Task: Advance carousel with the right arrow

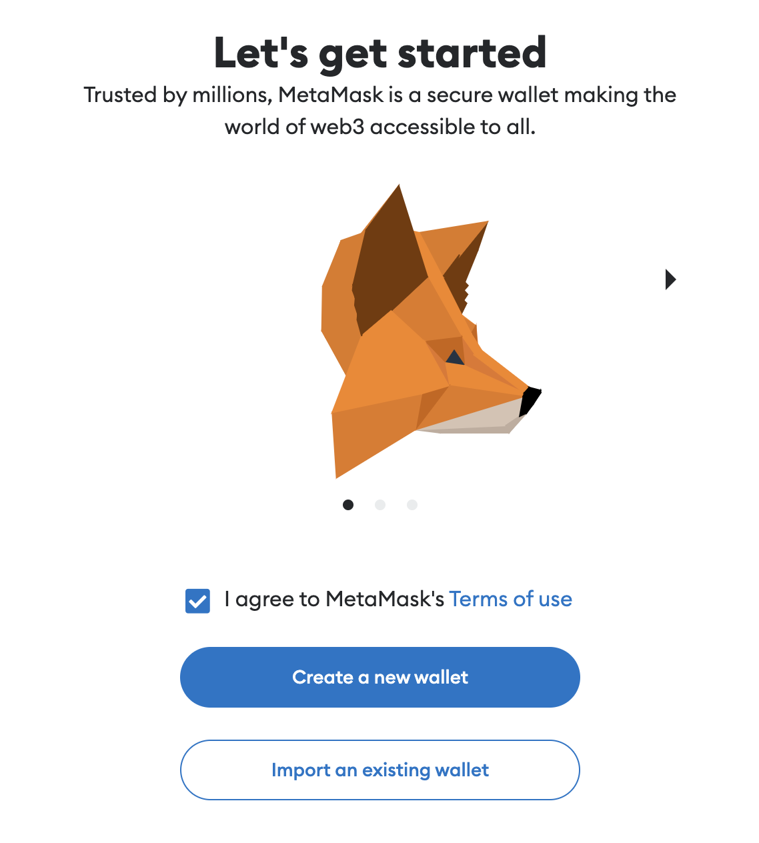Action: 670,279
